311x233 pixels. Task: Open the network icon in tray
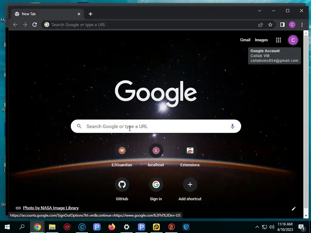(264, 227)
